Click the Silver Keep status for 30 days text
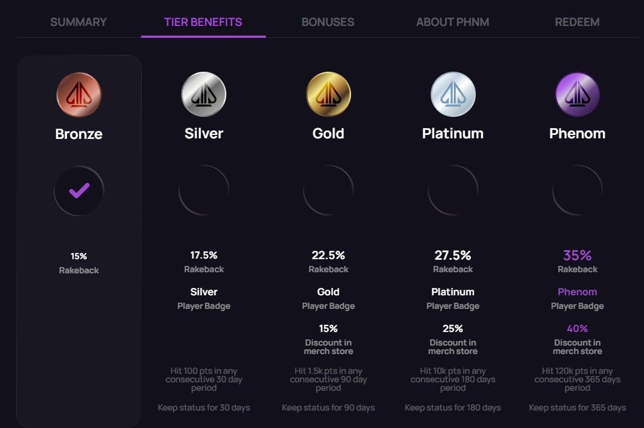Screen dimensions: 644x428 (x=204, y=407)
